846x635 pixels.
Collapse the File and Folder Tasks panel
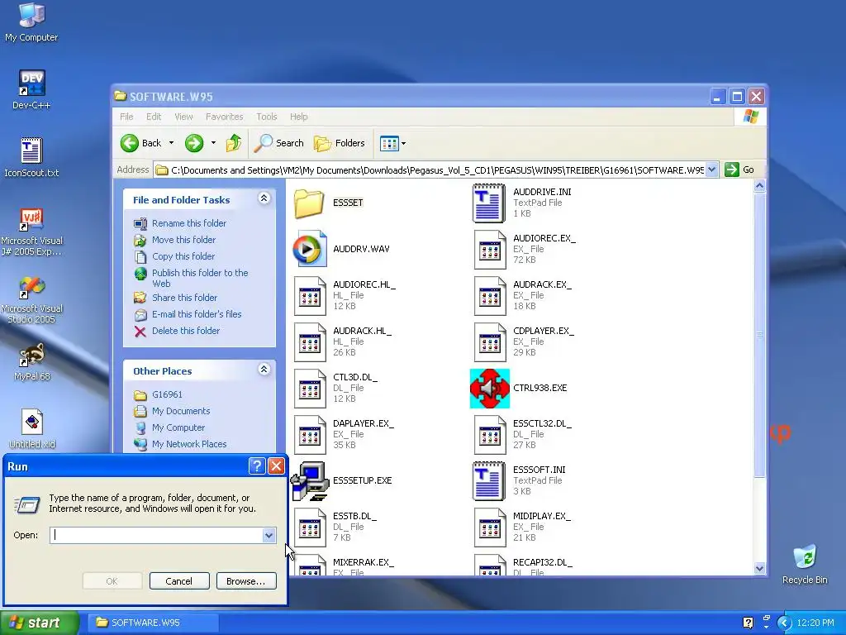pos(264,198)
